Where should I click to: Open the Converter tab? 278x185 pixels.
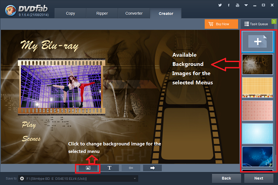134,13
